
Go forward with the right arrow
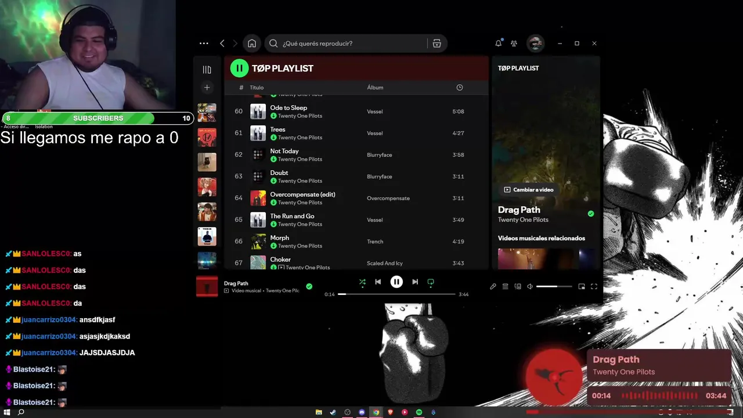(x=235, y=44)
